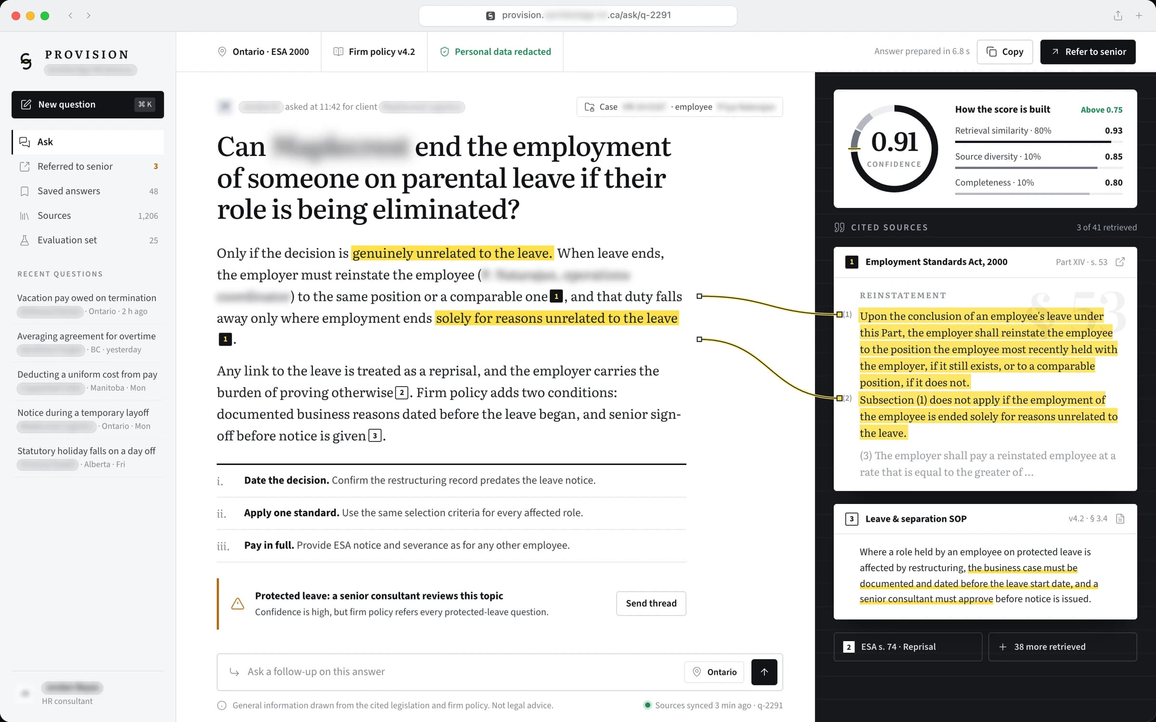The height and width of the screenshot is (722, 1156).
Task: Click Refer to senior button
Action: (x=1088, y=52)
